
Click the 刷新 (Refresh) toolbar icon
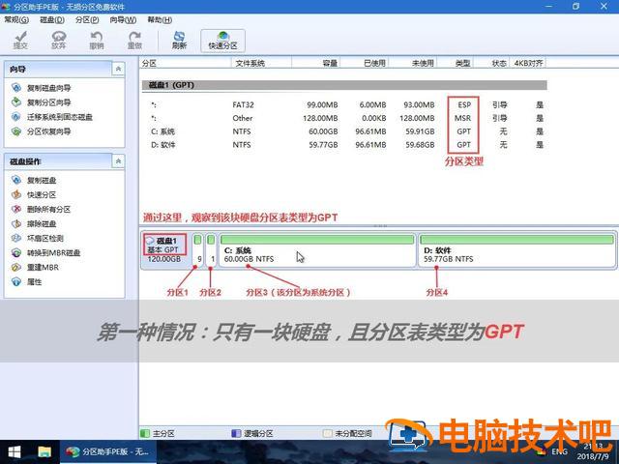coord(179,39)
